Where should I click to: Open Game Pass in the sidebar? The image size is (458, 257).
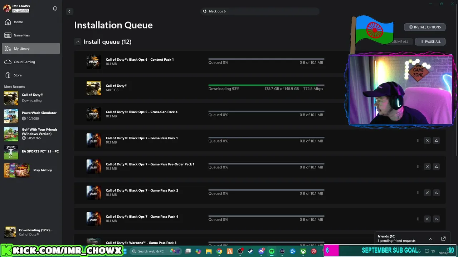(31, 35)
